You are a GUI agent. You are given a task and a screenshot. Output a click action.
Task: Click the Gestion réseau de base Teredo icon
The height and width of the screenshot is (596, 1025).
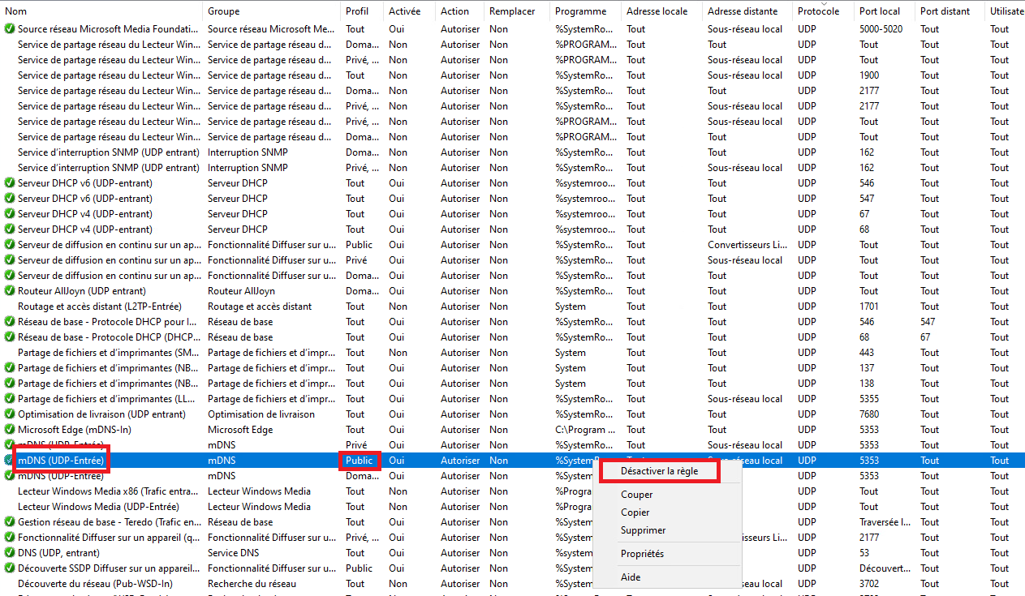10,522
